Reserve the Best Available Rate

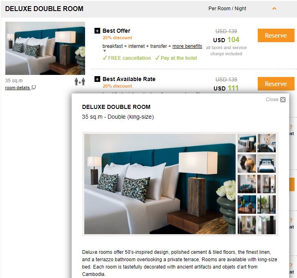tap(276, 84)
